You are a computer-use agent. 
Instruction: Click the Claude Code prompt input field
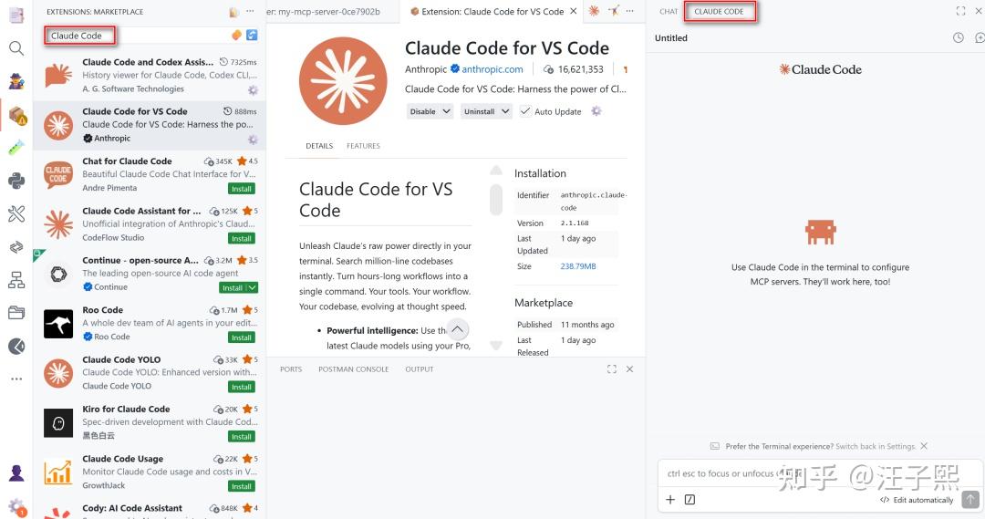click(820, 473)
